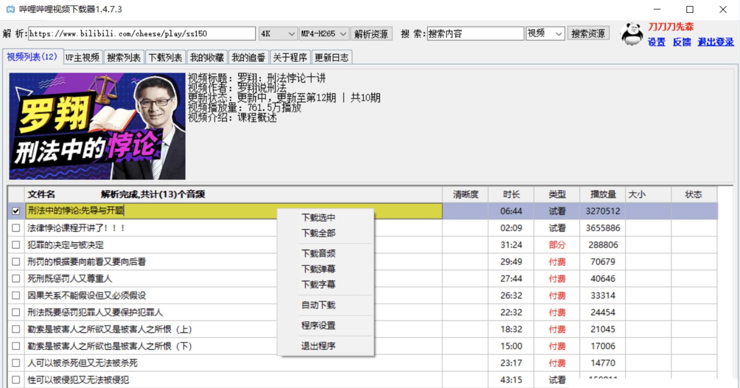Check the 勒索是被害人之所欲也是被害人之所恨（下）checkbox
The width and height of the screenshot is (740, 388).
16,346
